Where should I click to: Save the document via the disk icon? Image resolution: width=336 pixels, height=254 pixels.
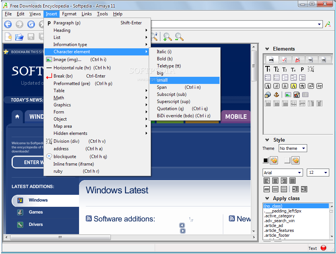[x=31, y=37]
